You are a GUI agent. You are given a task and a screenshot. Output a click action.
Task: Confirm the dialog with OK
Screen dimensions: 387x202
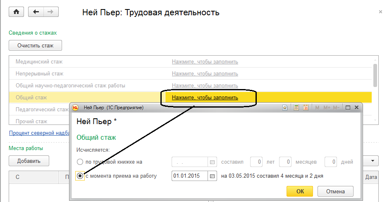click(x=300, y=191)
